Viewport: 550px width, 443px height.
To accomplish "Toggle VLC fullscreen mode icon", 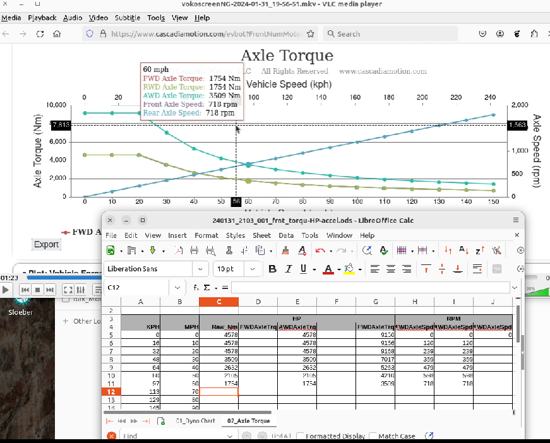I will click(67, 290).
